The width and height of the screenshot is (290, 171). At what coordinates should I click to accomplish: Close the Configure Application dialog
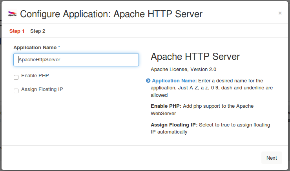coord(280,13)
